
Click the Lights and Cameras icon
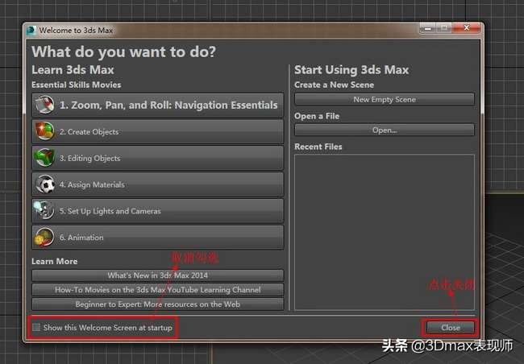coord(45,211)
